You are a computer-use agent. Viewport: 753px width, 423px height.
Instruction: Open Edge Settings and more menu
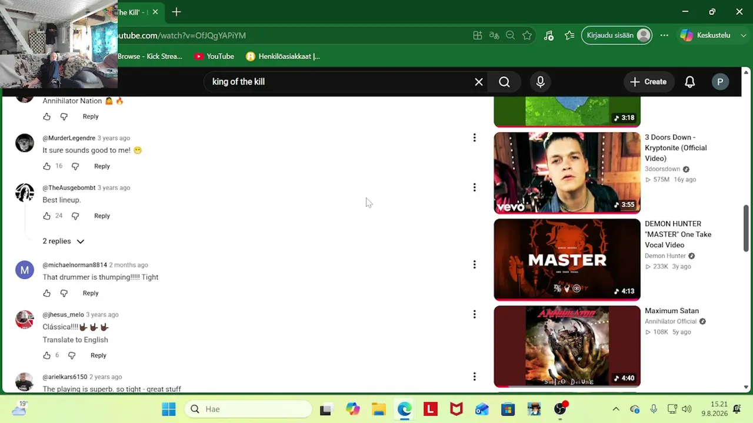tap(664, 35)
